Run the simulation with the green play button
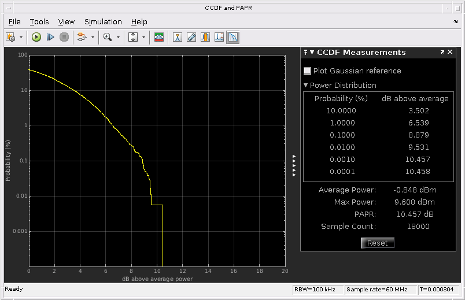465x300 pixels. point(36,38)
